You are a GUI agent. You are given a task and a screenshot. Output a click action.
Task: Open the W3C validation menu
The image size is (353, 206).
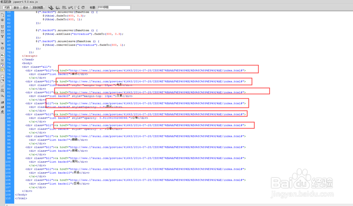[x=71, y=7]
